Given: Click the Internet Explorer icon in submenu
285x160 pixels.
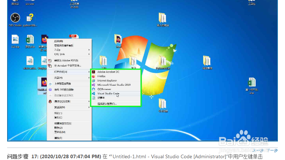Looking at the screenshot, I should pyautogui.click(x=93, y=81).
